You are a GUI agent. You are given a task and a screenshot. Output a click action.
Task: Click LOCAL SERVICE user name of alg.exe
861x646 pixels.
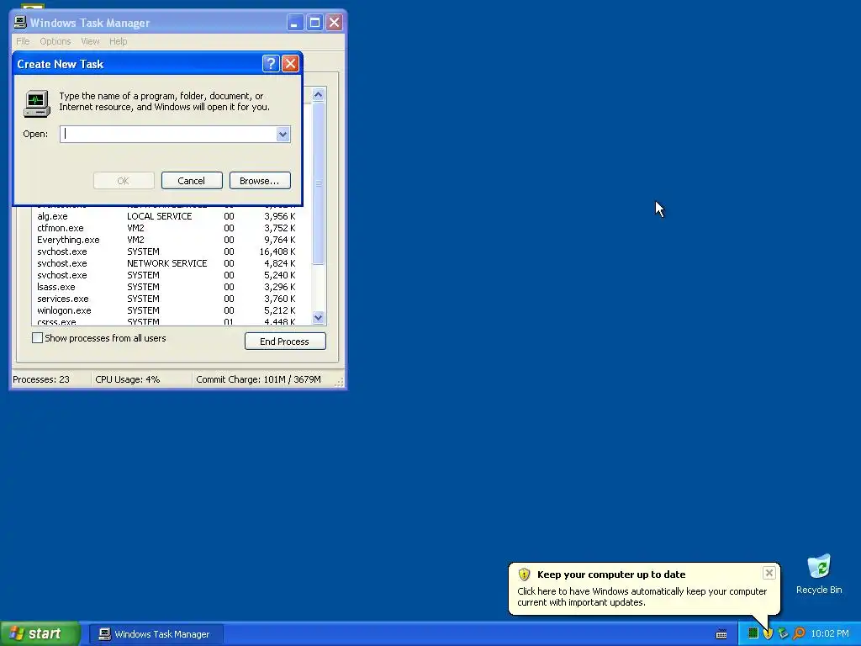pyautogui.click(x=159, y=216)
